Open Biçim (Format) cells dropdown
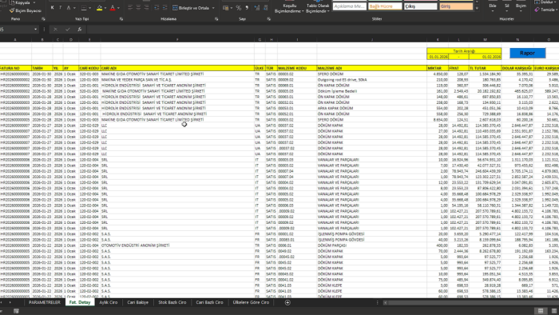This screenshot has width=559, height=315. click(521, 8)
